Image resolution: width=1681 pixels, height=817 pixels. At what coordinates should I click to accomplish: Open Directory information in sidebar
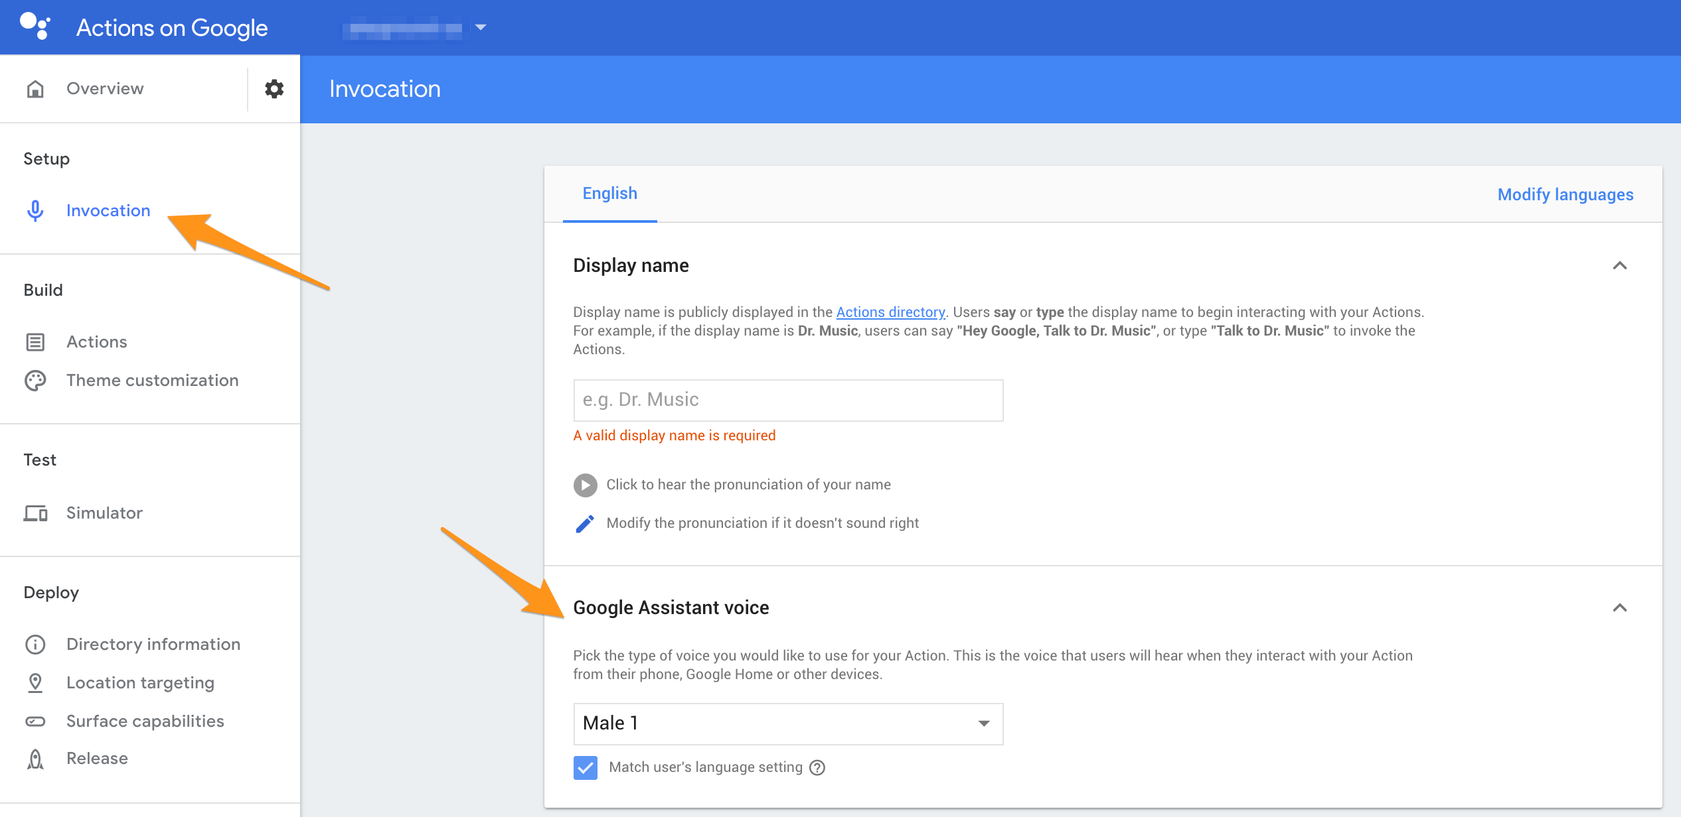pyautogui.click(x=153, y=645)
